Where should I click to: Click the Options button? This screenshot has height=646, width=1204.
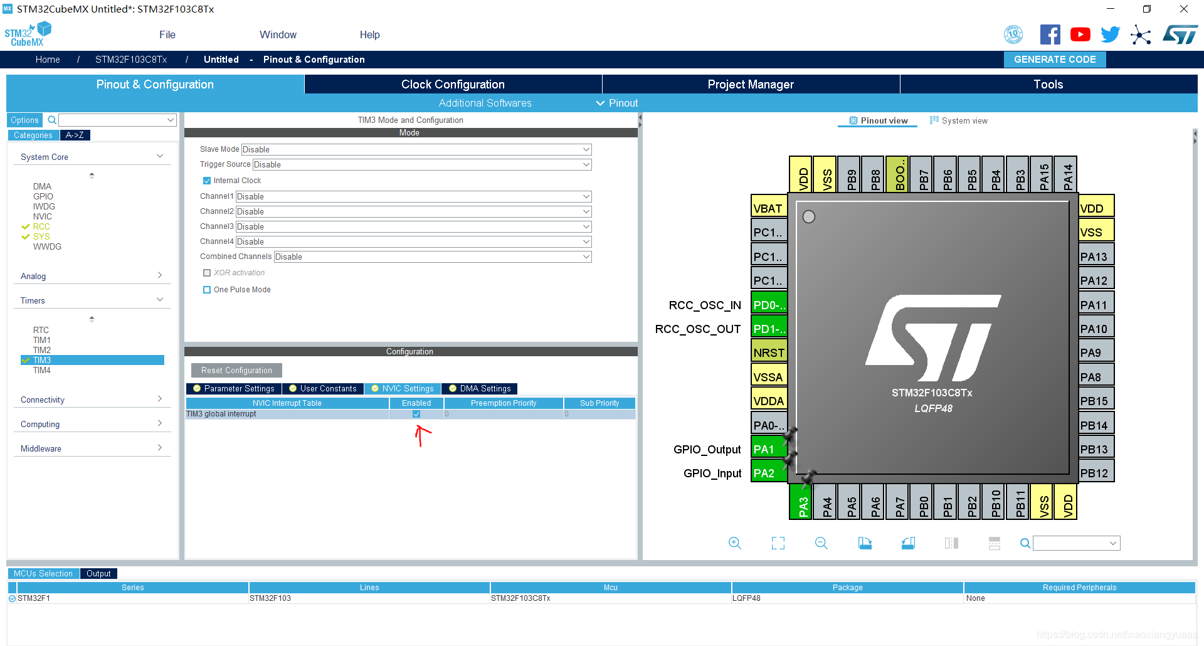click(24, 120)
